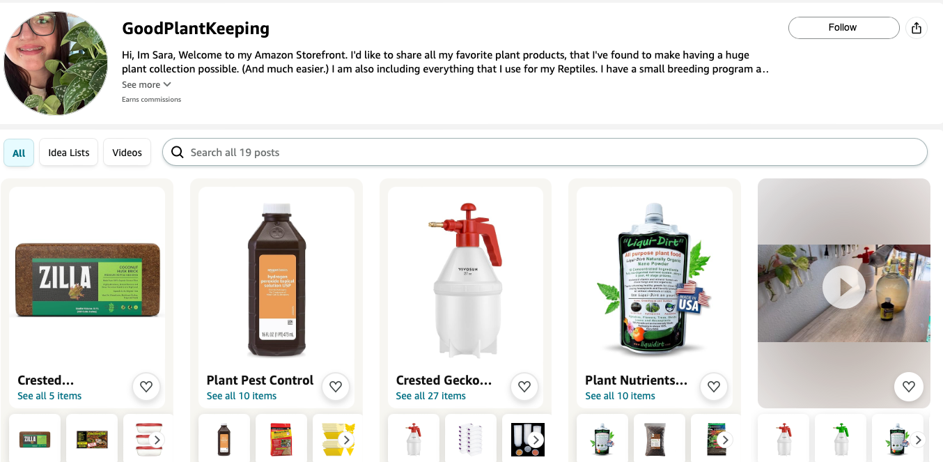Switch to the Idea Lists tab
The height and width of the screenshot is (462, 943).
tap(69, 153)
